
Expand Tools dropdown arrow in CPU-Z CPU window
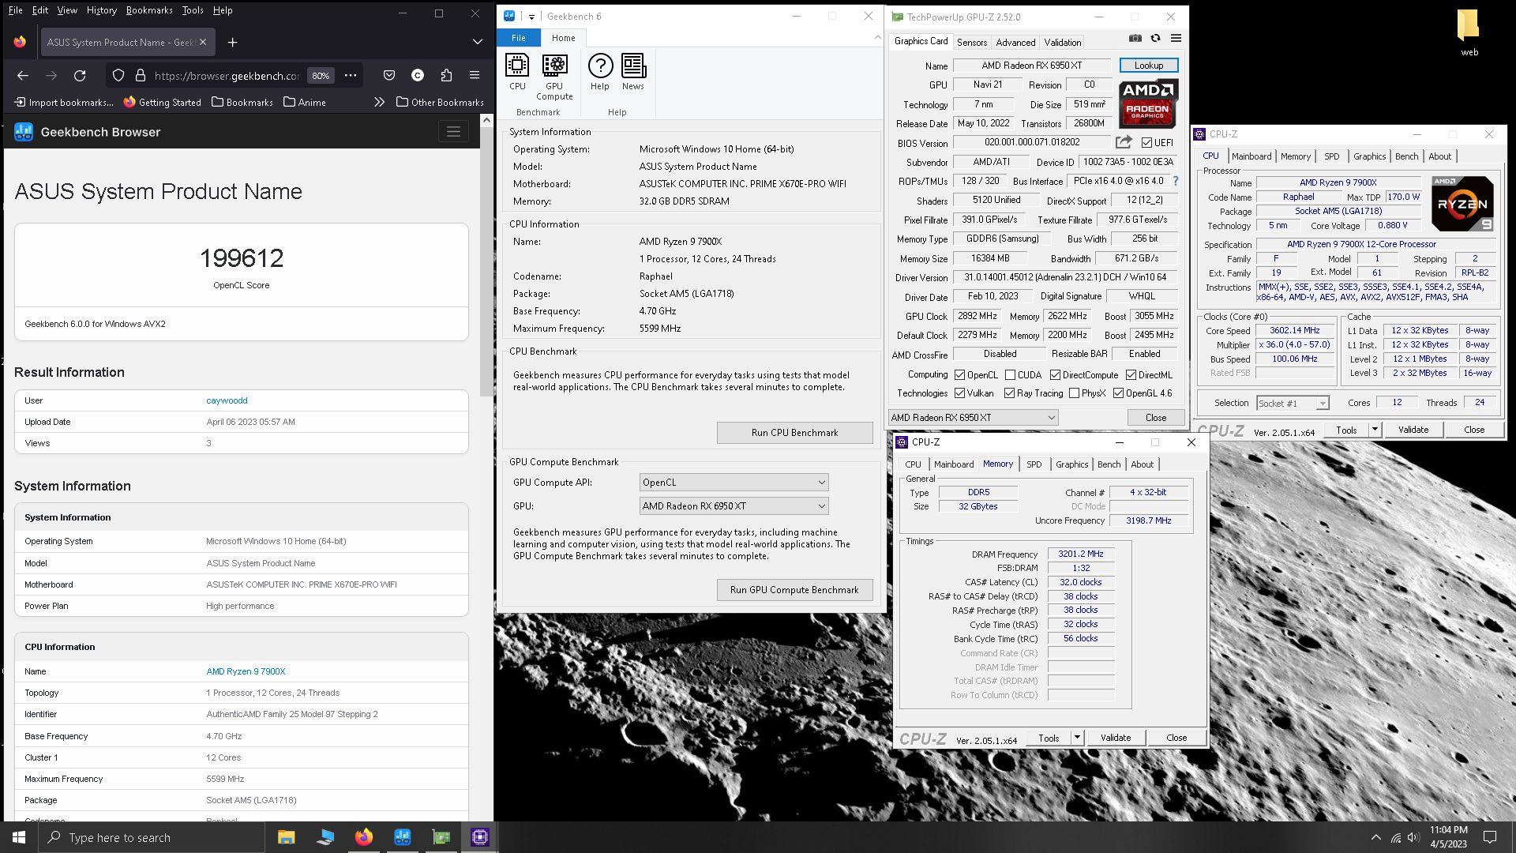(x=1375, y=430)
